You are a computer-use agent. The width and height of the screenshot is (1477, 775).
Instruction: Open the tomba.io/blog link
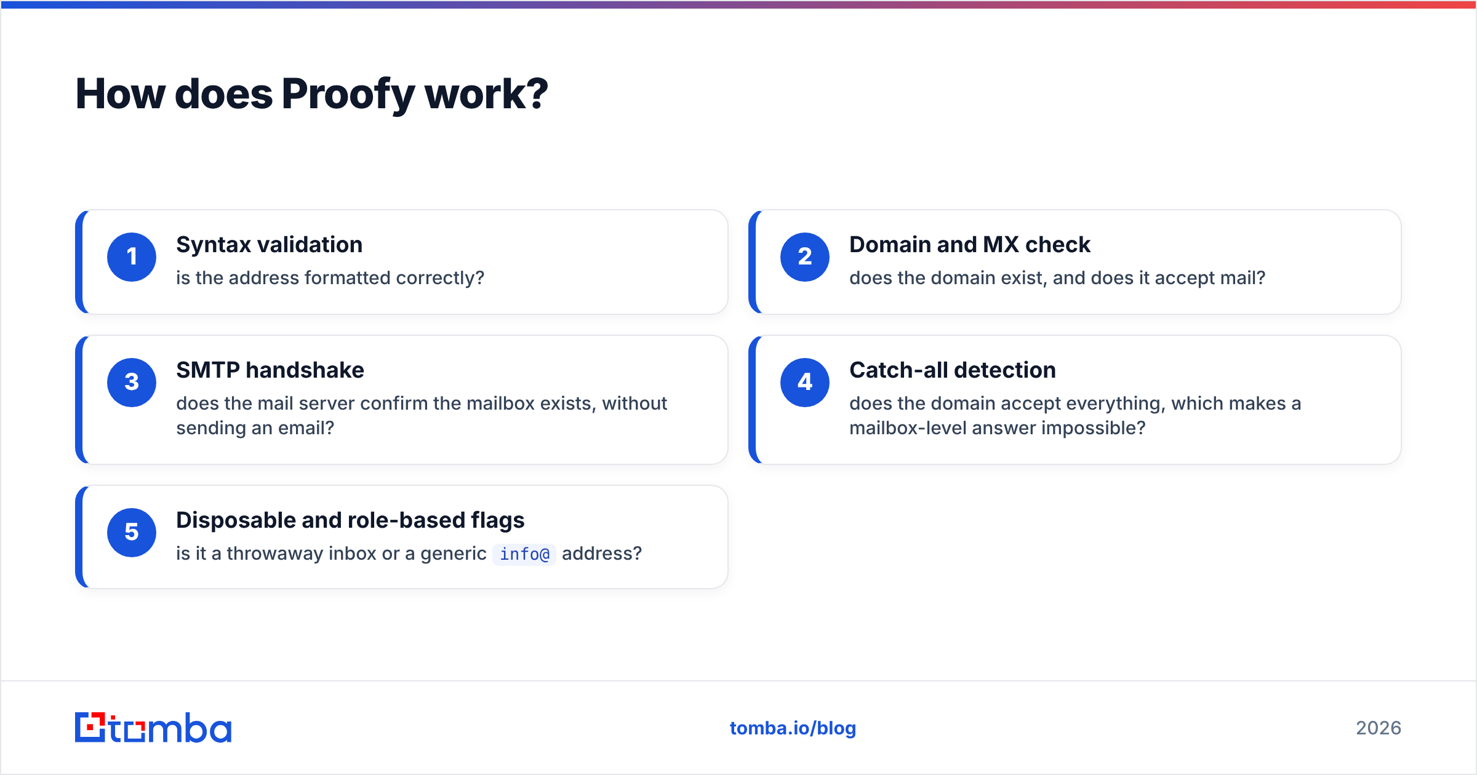[793, 728]
